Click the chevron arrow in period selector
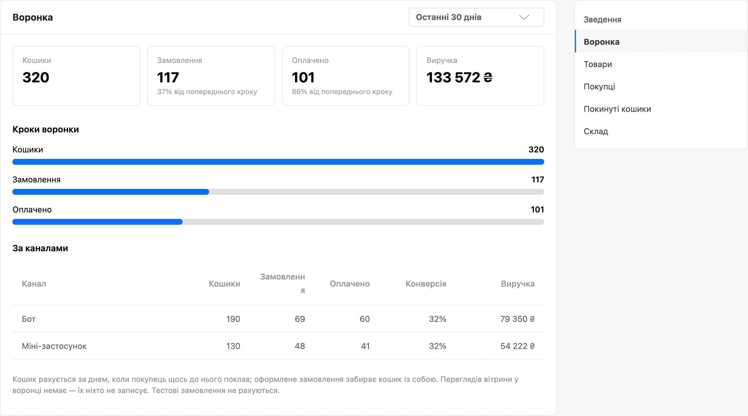The image size is (748, 416). point(524,17)
